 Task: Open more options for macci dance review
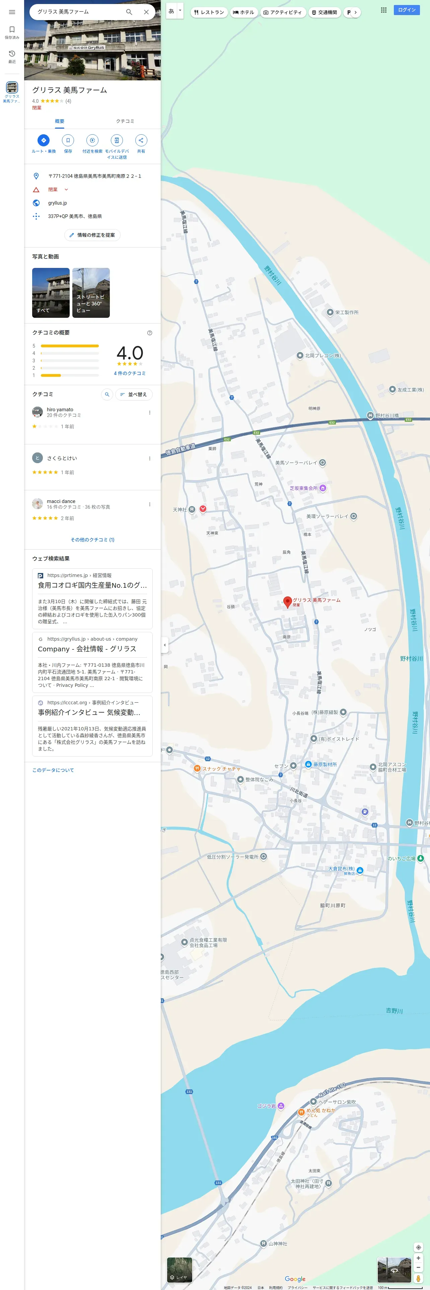click(150, 504)
